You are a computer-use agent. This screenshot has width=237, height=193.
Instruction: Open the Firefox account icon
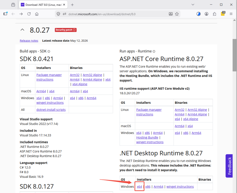tap(206, 14)
